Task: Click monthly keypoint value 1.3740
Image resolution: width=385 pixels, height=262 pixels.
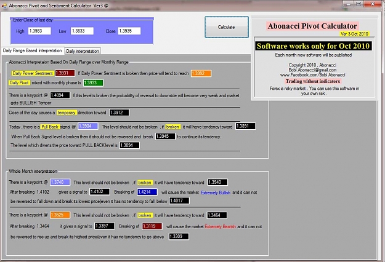Action: [x=60, y=182]
